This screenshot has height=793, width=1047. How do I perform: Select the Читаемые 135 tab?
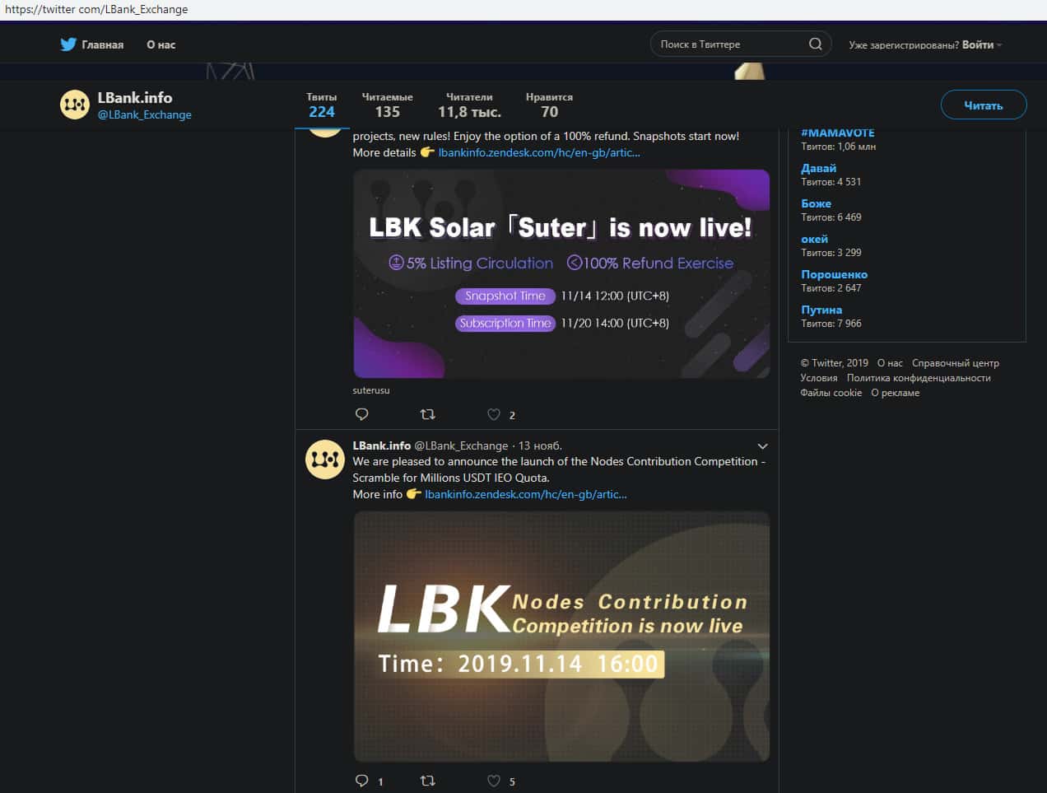pyautogui.click(x=387, y=105)
